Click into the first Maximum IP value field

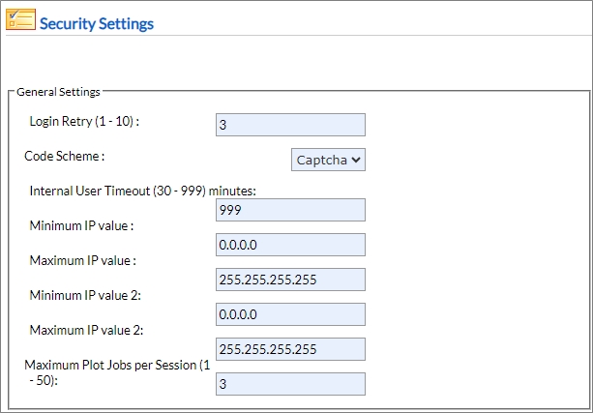pyautogui.click(x=291, y=280)
